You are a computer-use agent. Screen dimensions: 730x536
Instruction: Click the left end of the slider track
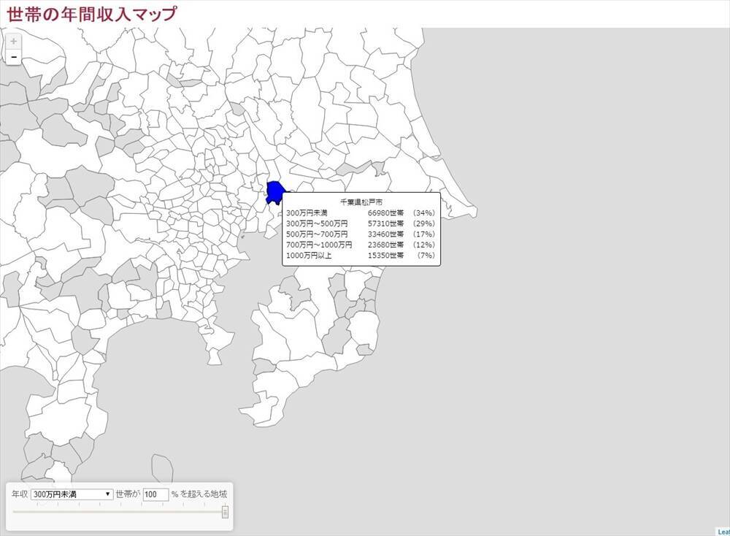[x=15, y=512]
